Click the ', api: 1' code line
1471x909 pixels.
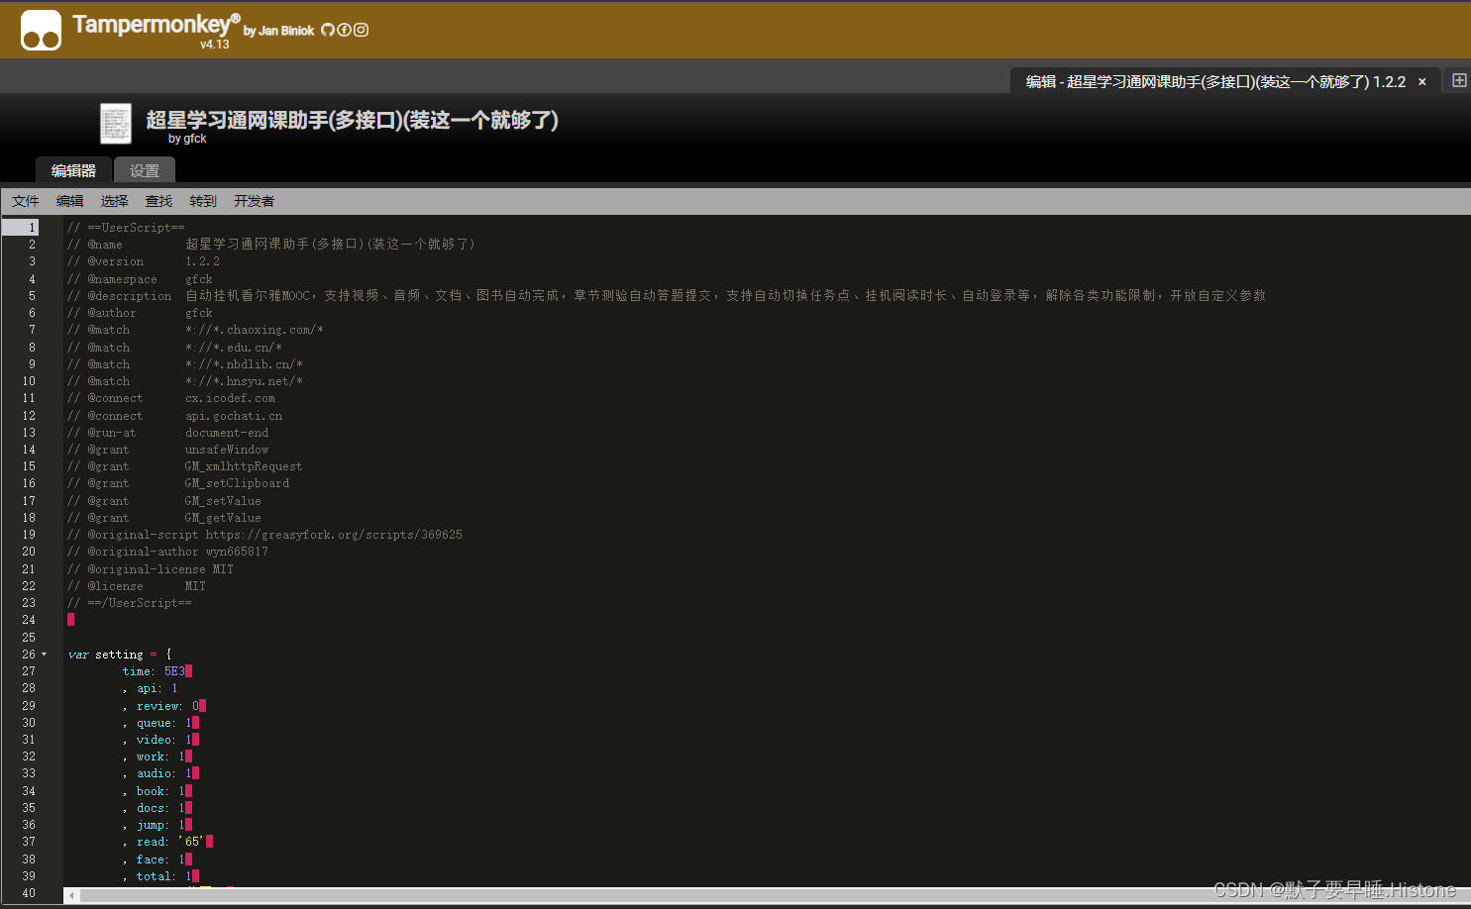point(150,688)
